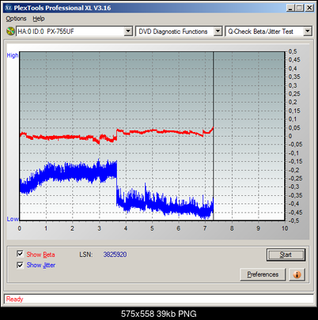Click the Start button
The width and height of the screenshot is (318, 320).
(x=286, y=254)
